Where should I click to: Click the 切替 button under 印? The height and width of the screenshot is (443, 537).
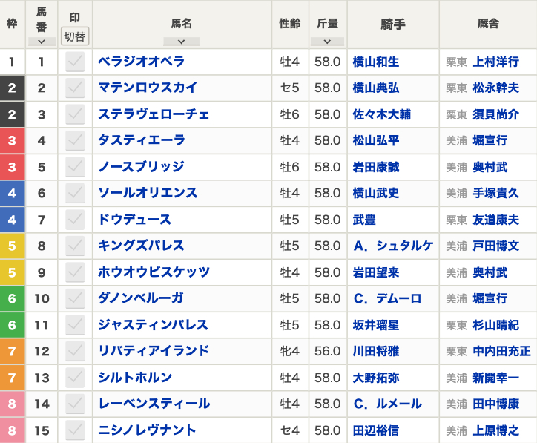tap(75, 36)
